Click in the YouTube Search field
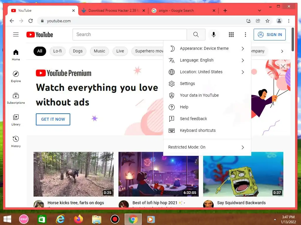Screen dimensions: 301x225 tap(130, 35)
